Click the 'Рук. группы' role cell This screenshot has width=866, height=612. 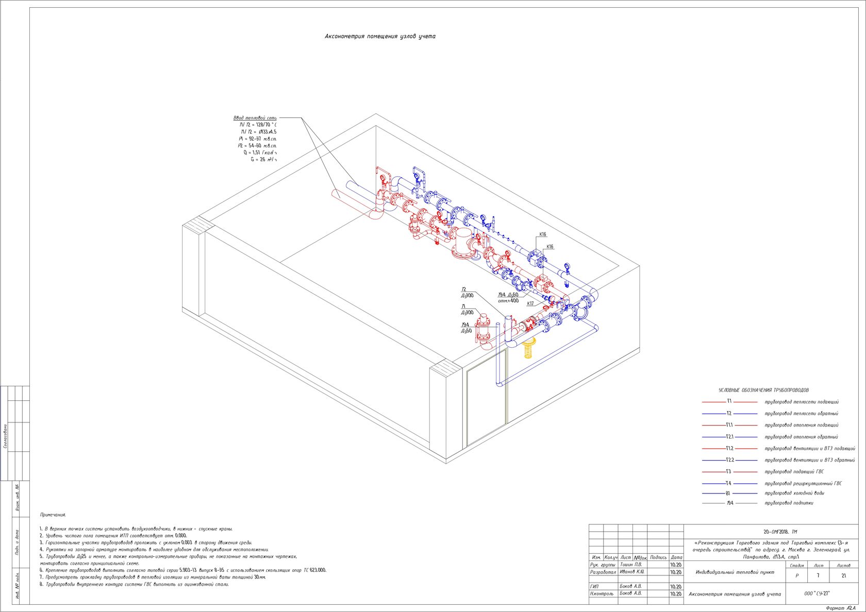coord(603,565)
